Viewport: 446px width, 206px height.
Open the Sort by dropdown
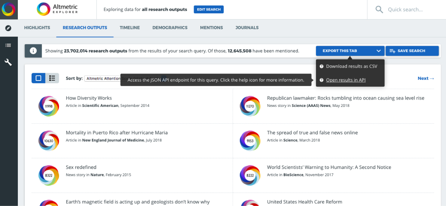pos(102,78)
